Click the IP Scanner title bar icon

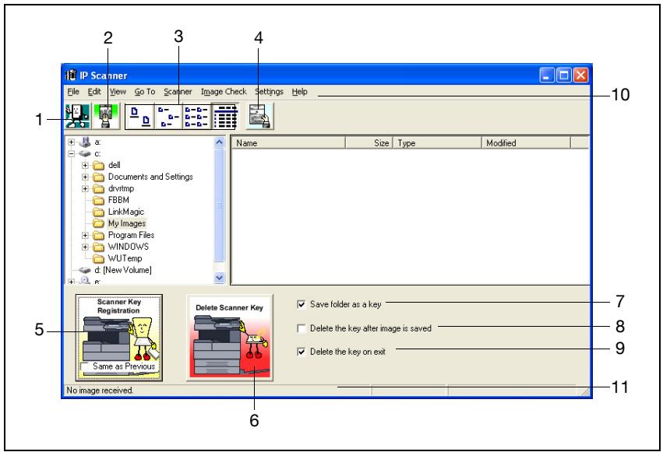pos(71,75)
